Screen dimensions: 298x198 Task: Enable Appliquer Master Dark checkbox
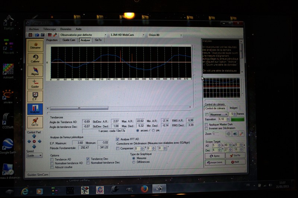pos(206,125)
